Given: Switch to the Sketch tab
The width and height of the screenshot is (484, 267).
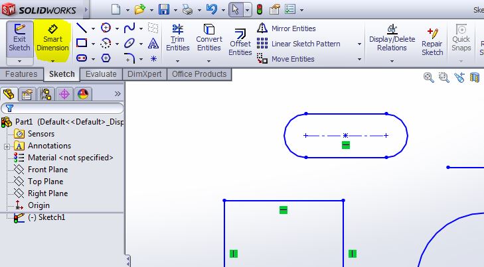Looking at the screenshot, I should pyautogui.click(x=62, y=74).
